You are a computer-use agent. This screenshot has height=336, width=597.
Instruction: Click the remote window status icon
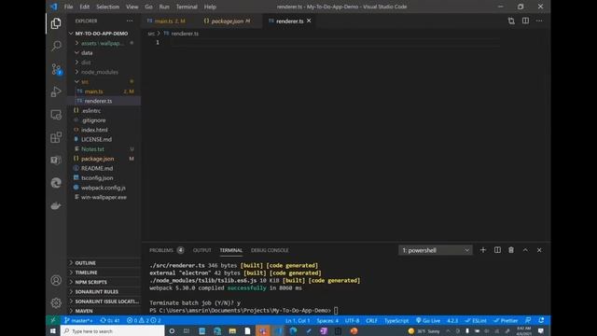(53, 320)
